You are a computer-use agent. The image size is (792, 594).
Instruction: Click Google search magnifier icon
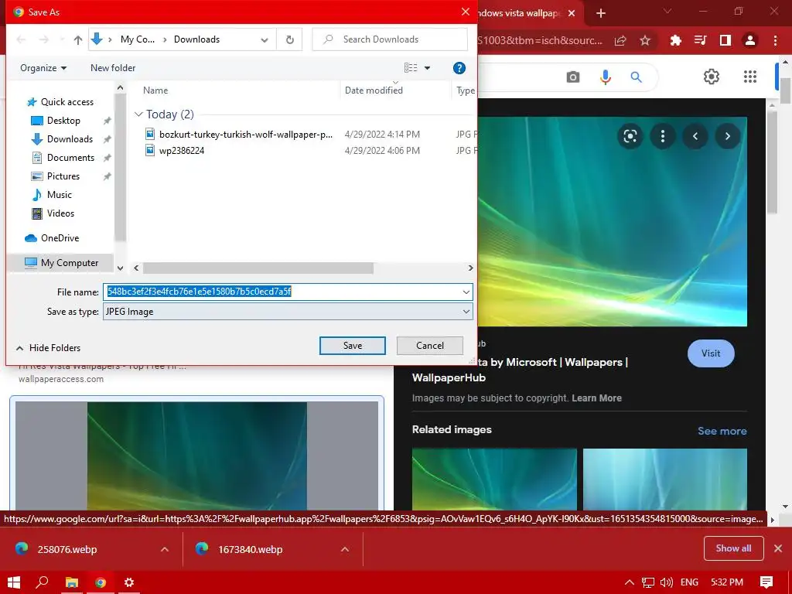637,77
